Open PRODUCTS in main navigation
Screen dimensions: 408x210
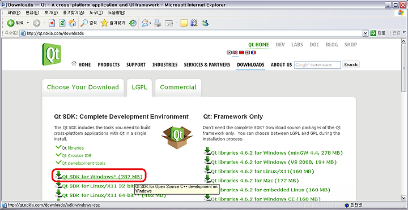109,65
